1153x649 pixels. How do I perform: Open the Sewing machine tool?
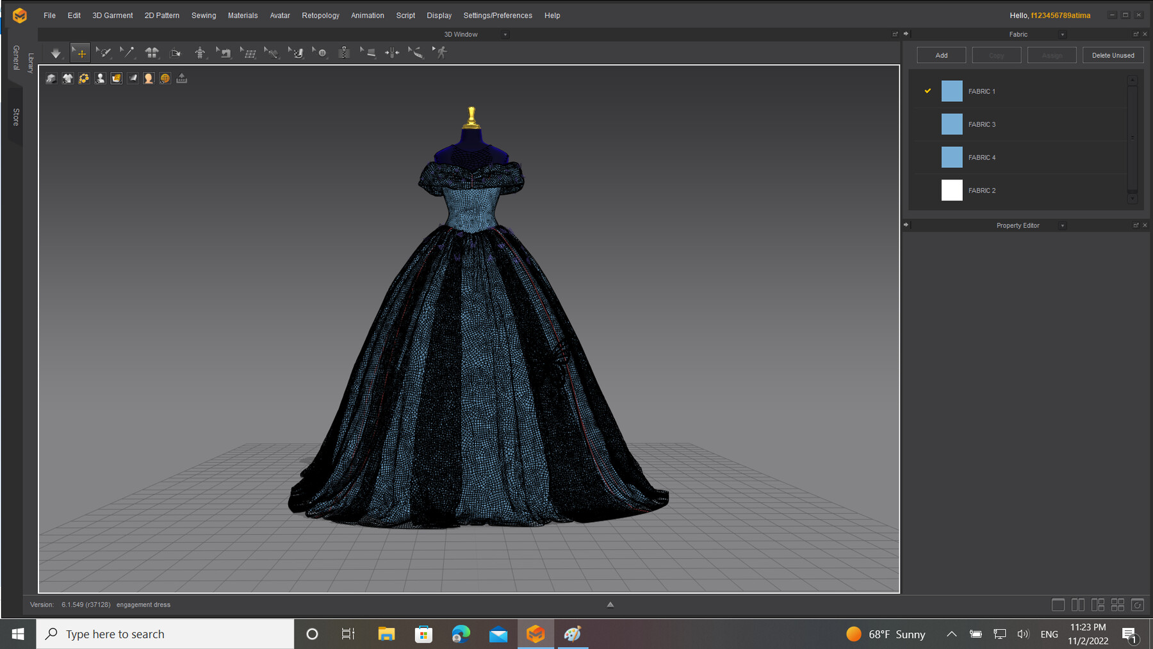pos(224,53)
